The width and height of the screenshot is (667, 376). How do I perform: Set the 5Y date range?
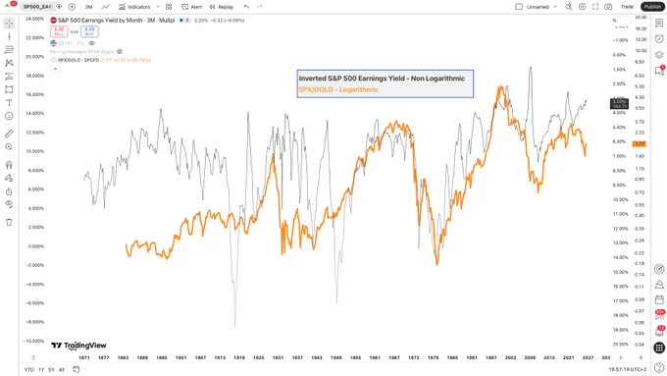click(x=51, y=369)
